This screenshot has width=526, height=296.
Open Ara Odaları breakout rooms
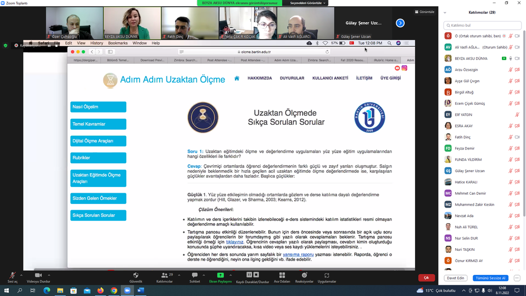point(281,275)
